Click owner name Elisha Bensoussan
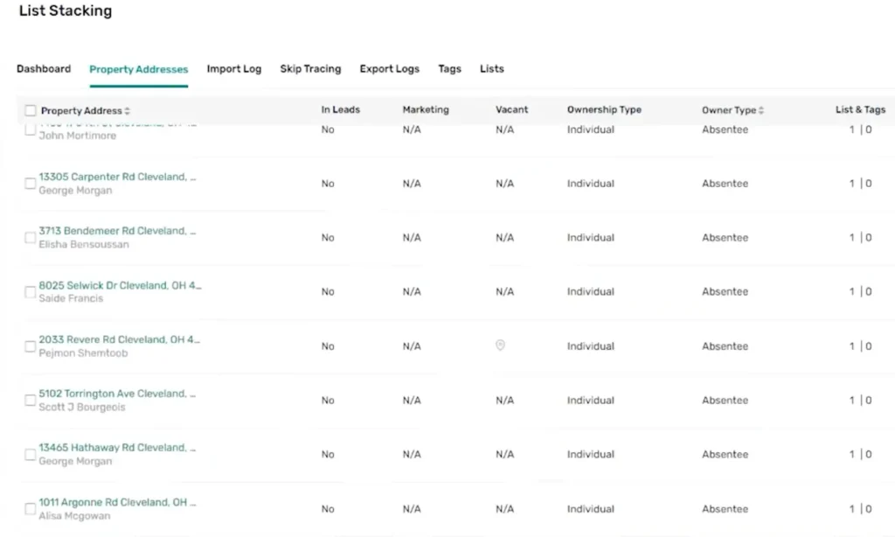The height and width of the screenshot is (537, 895). [x=84, y=245]
